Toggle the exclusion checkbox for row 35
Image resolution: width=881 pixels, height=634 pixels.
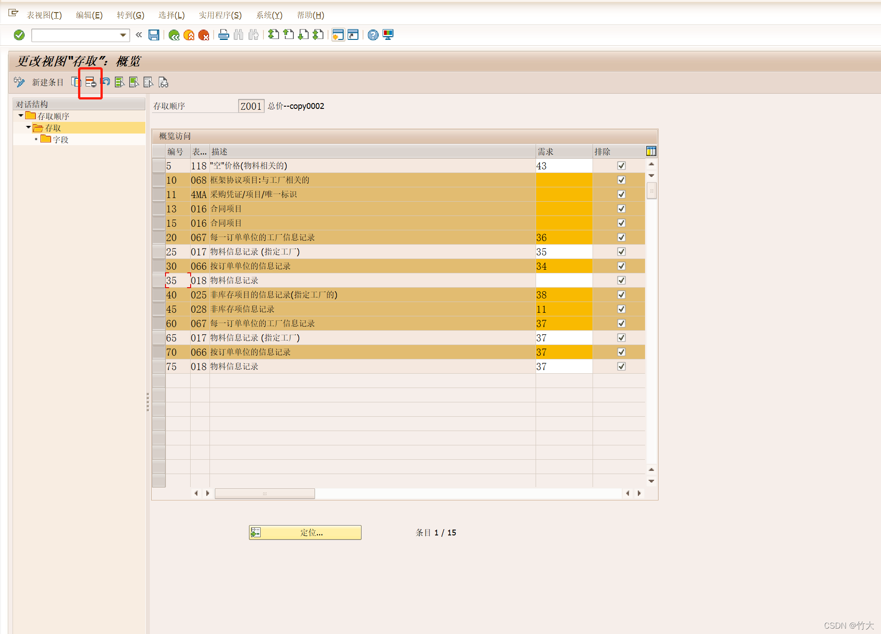[621, 280]
